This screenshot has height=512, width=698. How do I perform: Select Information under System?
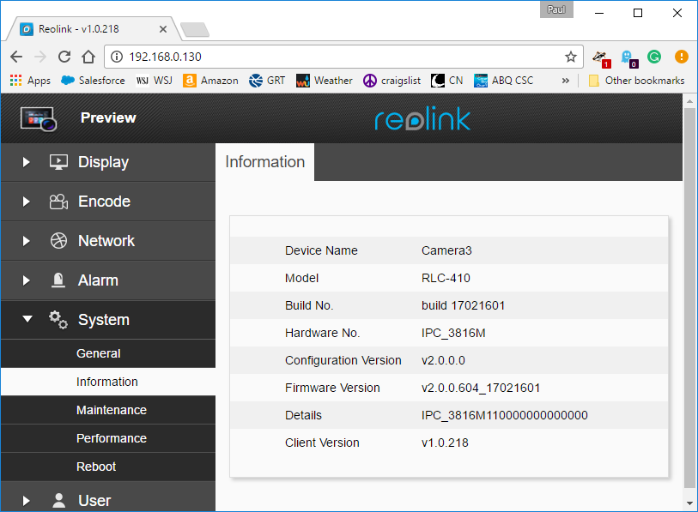pos(108,382)
